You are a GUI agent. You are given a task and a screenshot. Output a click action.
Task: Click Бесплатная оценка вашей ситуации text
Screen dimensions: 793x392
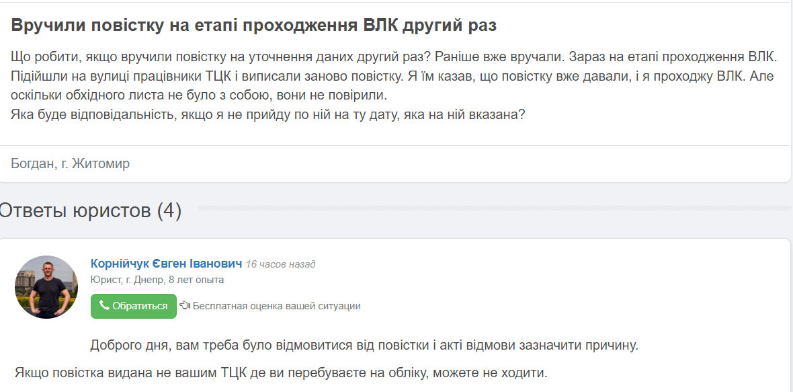276,306
